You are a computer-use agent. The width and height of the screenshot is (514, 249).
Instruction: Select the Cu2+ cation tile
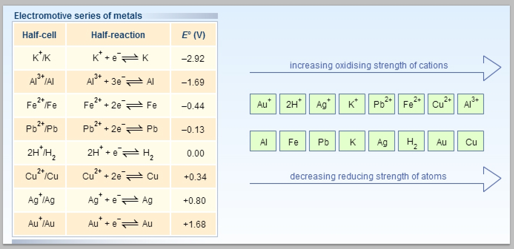[x=441, y=104]
